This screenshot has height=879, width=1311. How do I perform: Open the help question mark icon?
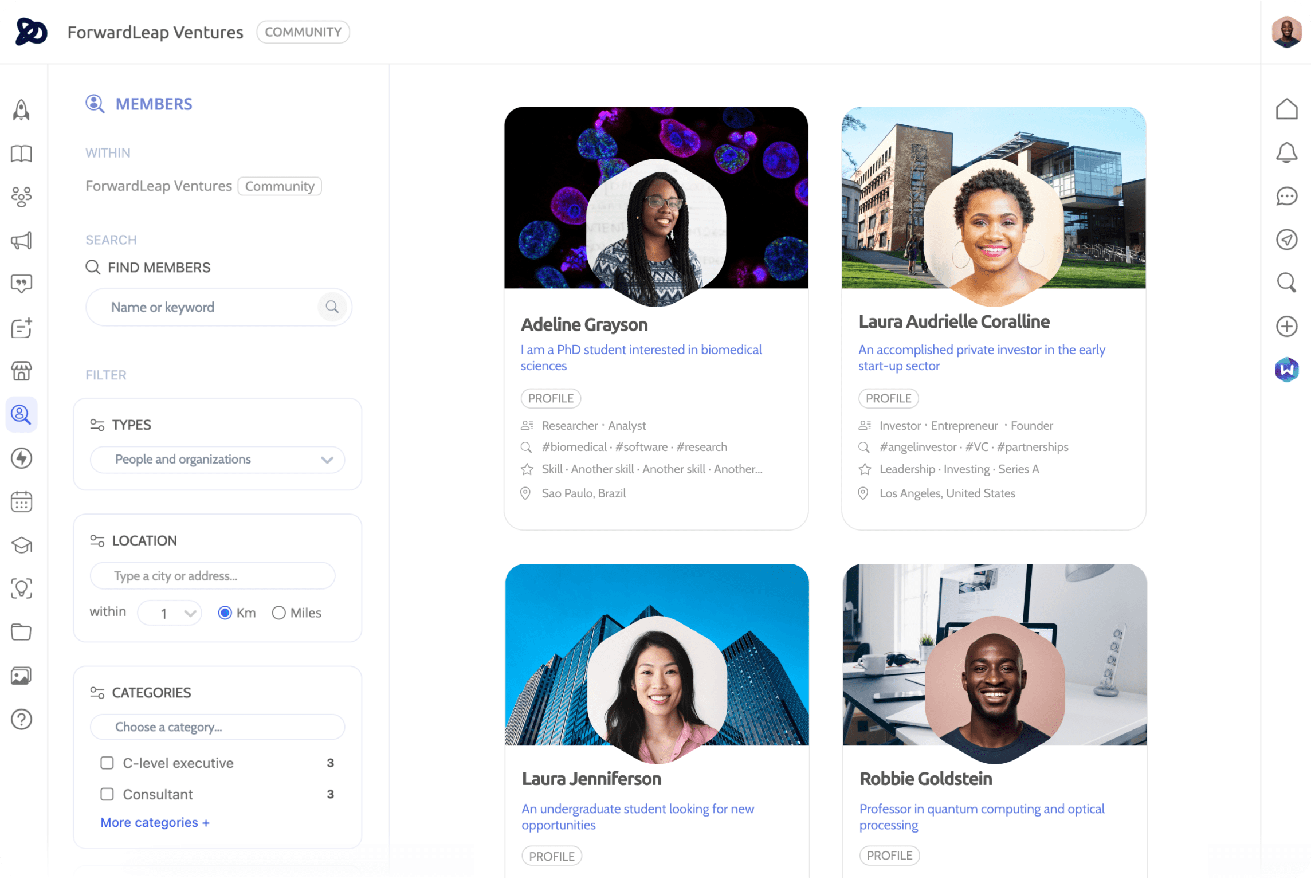pos(21,719)
